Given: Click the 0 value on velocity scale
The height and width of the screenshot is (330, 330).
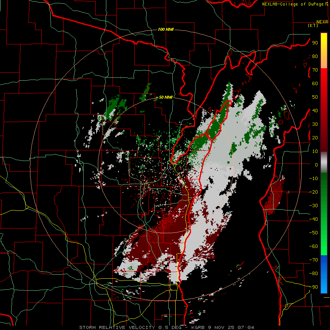Looking at the screenshot, I should click(x=316, y=165).
